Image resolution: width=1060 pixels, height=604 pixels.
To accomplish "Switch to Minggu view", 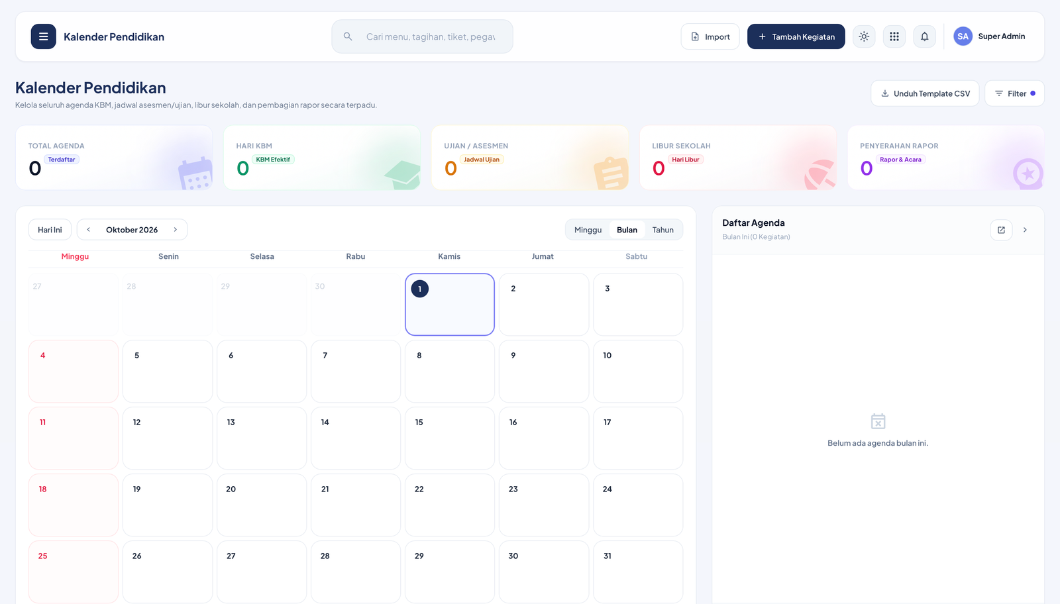I will pos(588,230).
